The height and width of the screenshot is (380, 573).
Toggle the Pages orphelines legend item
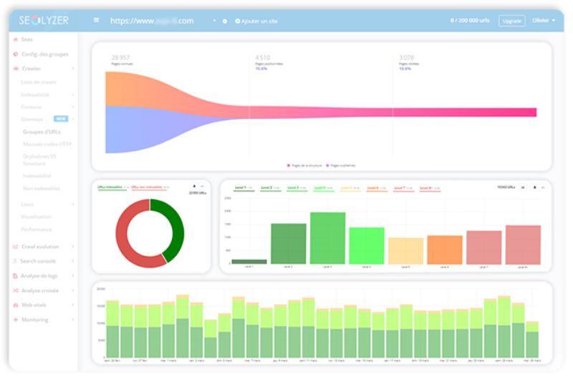click(x=341, y=165)
